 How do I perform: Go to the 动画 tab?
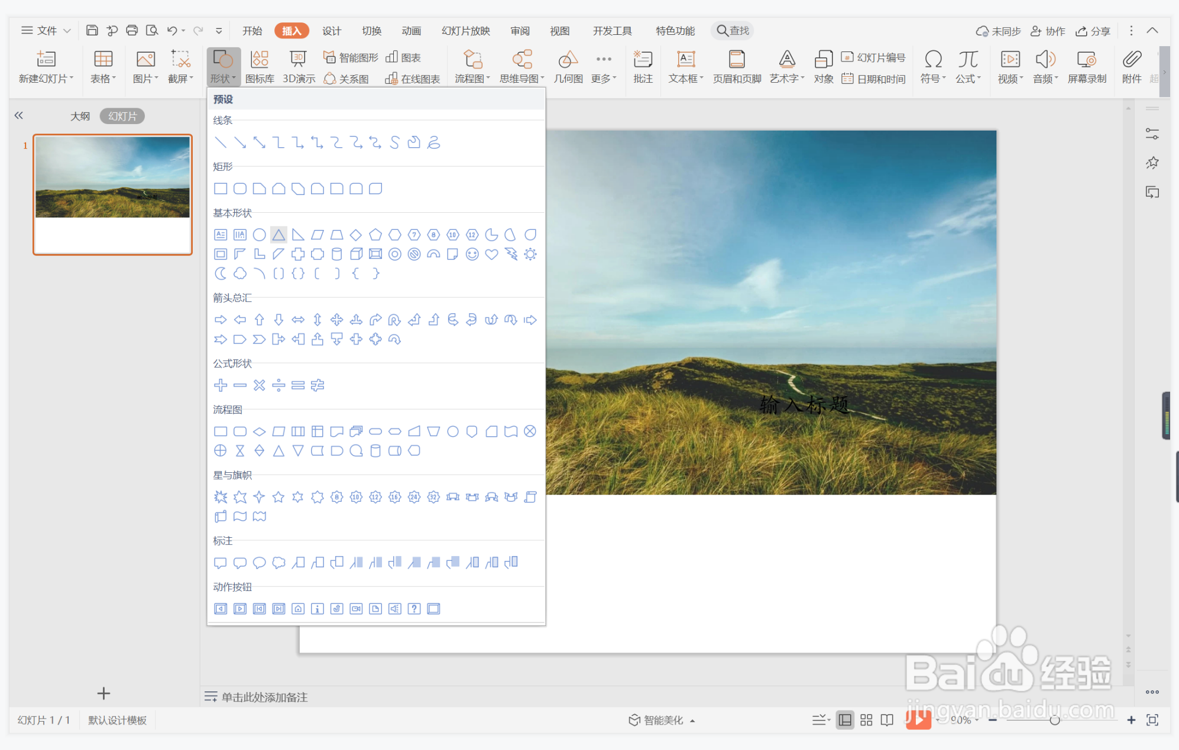pos(411,31)
